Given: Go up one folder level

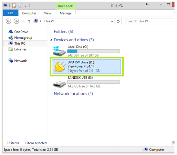Looking at the screenshot, I should pyautogui.click(x=29, y=21).
